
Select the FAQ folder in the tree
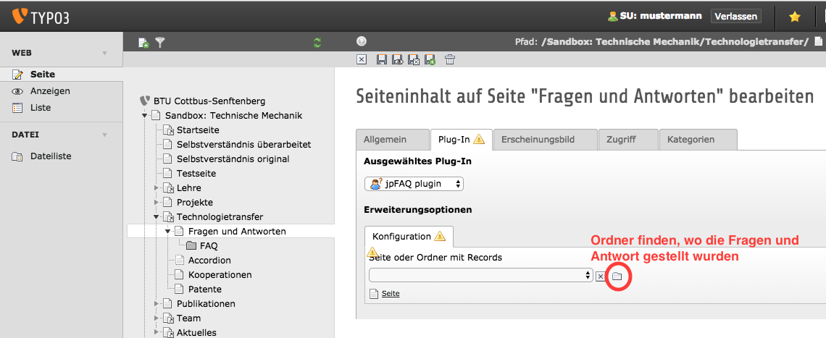209,246
